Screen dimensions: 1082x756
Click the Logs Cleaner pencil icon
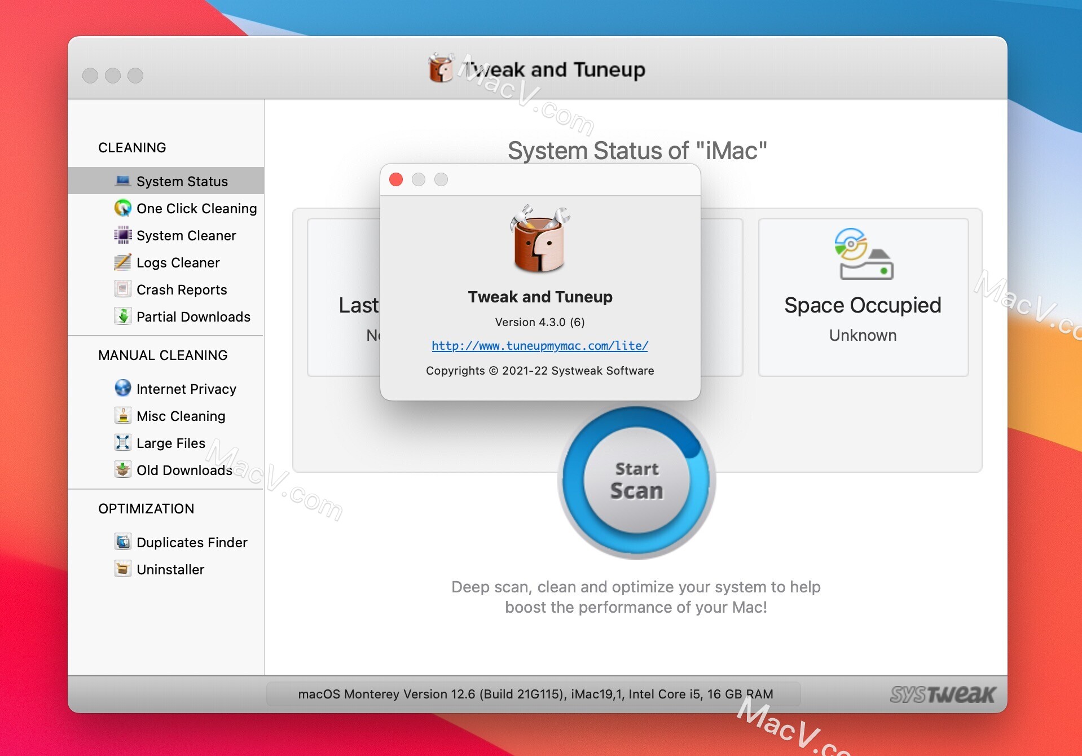pos(122,262)
